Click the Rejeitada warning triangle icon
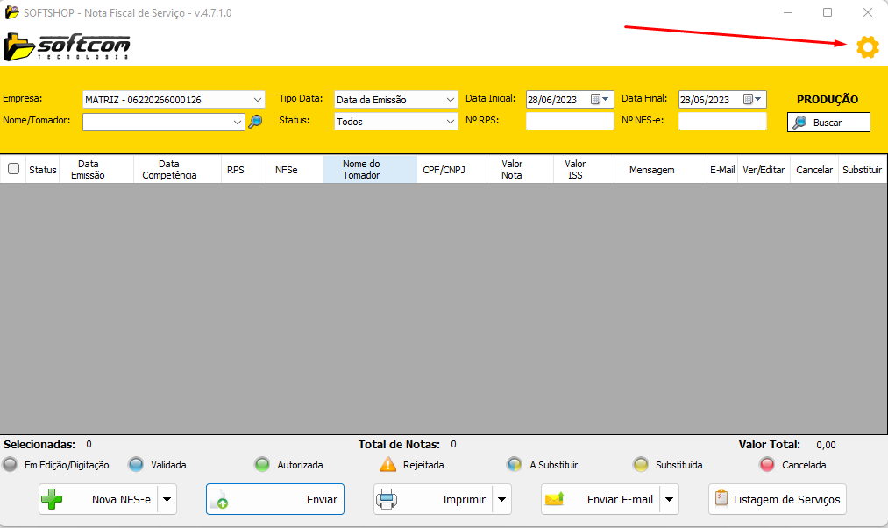Image resolution: width=888 pixels, height=528 pixels. tap(387, 465)
